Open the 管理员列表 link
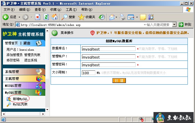 coord(32,55)
